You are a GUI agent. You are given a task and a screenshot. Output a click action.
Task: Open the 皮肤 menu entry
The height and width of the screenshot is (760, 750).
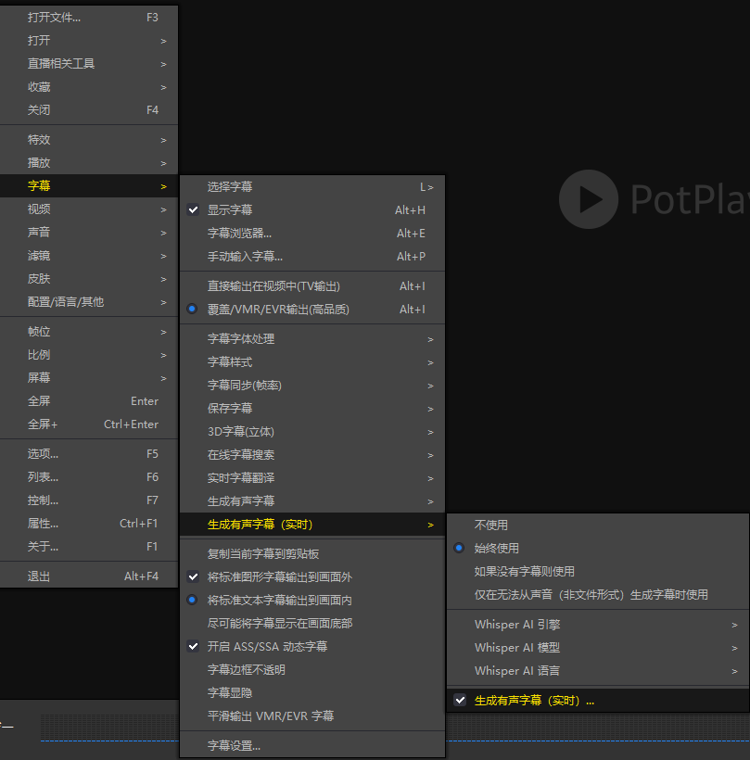[x=89, y=279]
